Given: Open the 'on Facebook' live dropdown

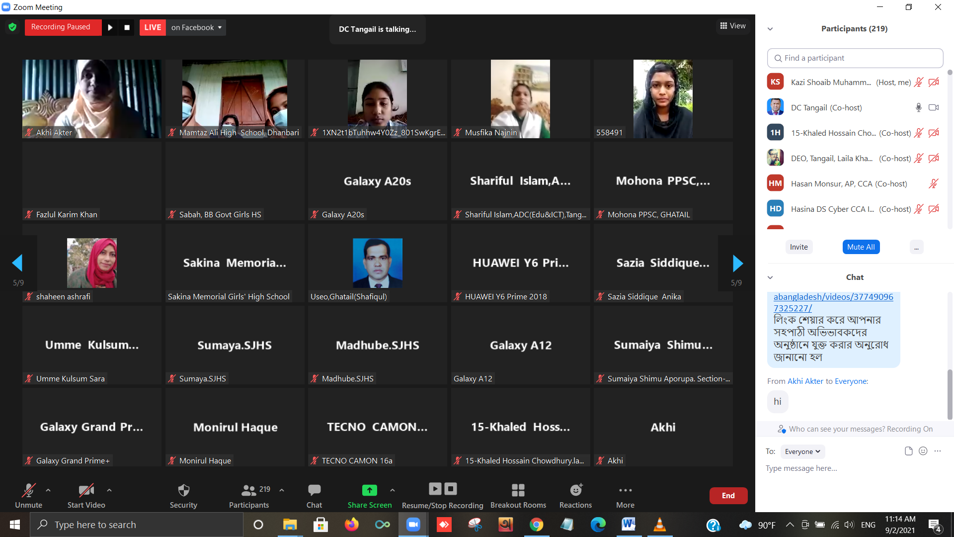Looking at the screenshot, I should pos(196,27).
